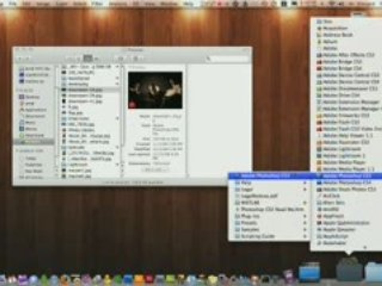Open Music in the Finder sidebar

point(28,122)
